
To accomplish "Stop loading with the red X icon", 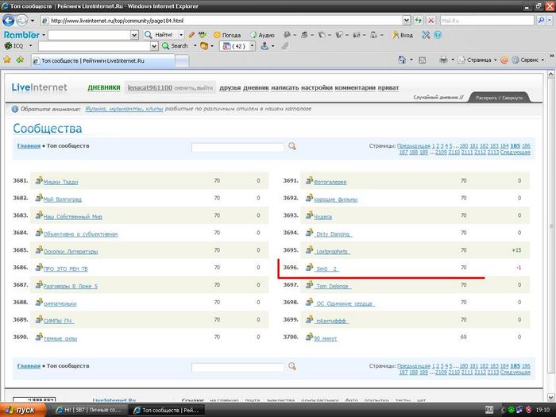I will pyautogui.click(x=431, y=21).
